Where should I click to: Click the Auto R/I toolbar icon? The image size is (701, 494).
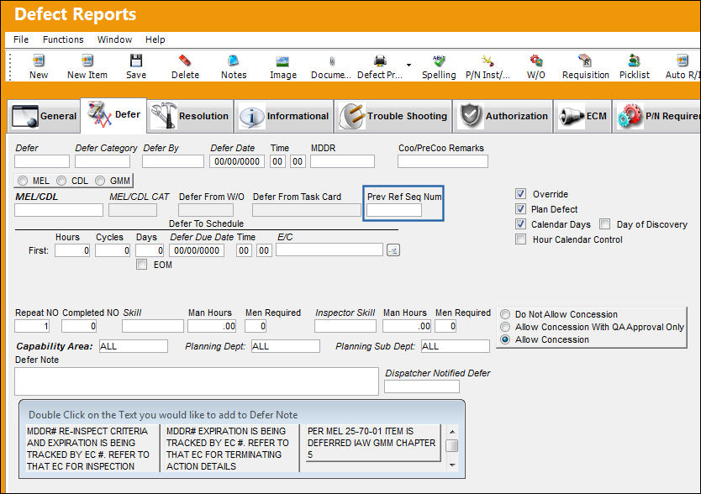pyautogui.click(x=683, y=60)
